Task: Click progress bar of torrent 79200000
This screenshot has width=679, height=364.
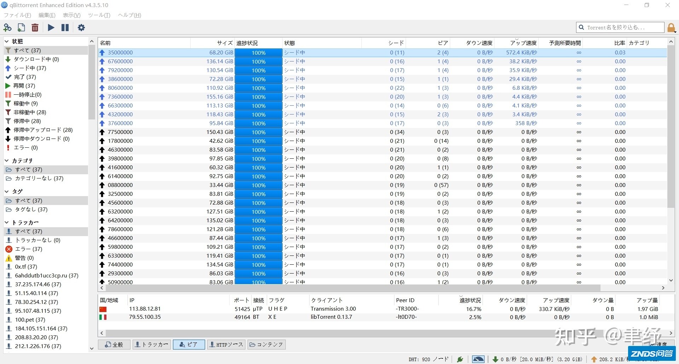Action: pos(259,70)
